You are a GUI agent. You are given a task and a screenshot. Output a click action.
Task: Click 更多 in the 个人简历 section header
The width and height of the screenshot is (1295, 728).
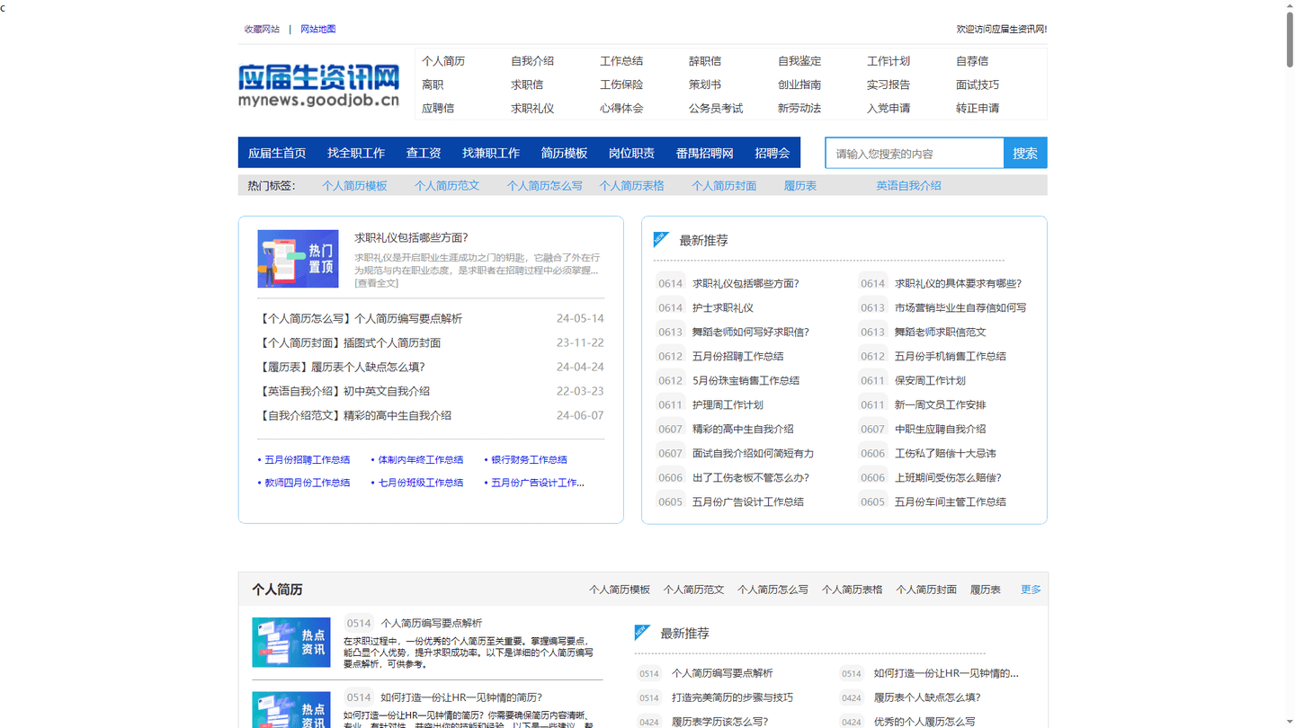click(x=1031, y=590)
